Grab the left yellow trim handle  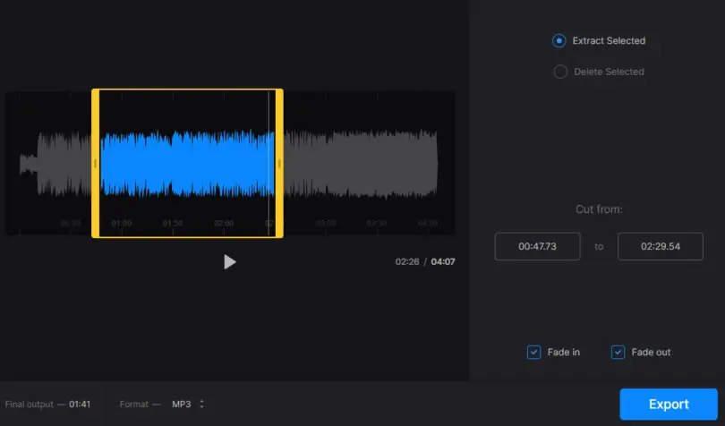tap(95, 163)
